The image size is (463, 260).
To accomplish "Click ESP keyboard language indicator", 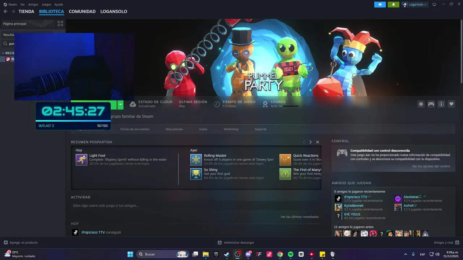I will pyautogui.click(x=422, y=254).
